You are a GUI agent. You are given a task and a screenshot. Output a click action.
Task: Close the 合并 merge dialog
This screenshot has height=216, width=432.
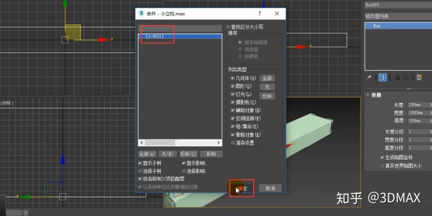point(277,14)
